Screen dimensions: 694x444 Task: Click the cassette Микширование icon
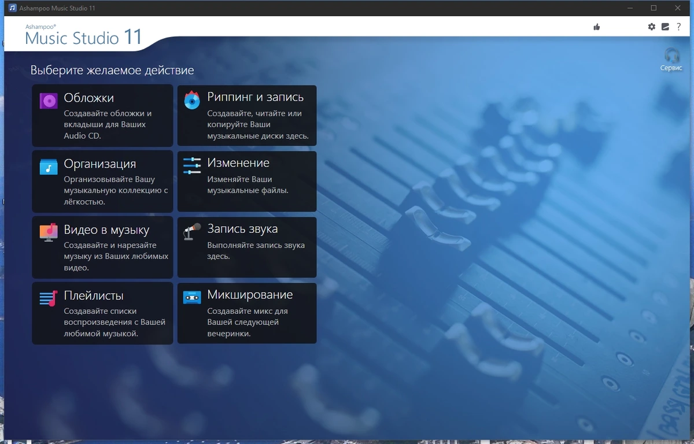pyautogui.click(x=192, y=297)
